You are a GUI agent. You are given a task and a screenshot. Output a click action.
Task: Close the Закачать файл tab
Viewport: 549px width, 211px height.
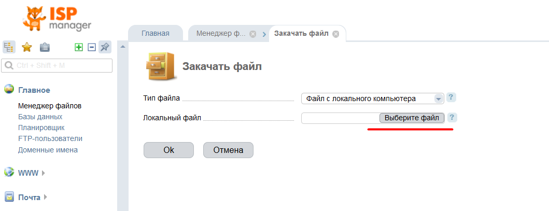[x=336, y=34]
